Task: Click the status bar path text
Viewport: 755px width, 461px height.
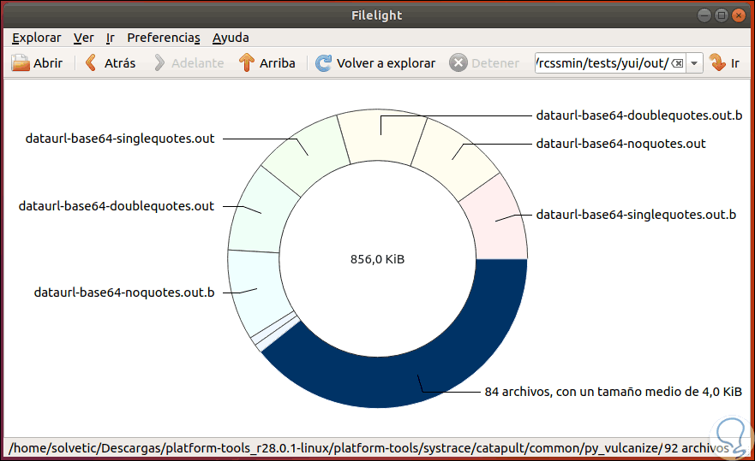Action: pyautogui.click(x=369, y=448)
